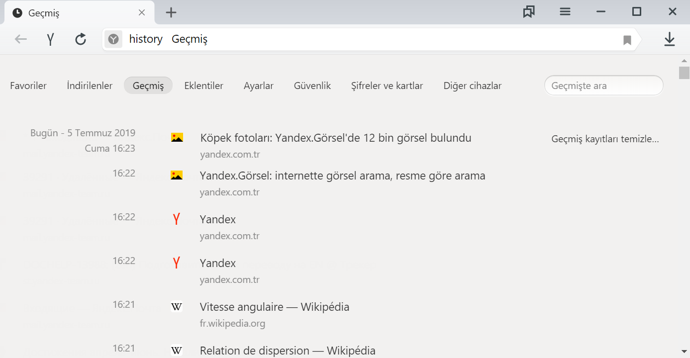This screenshot has width=690, height=358.
Task: Open the bookmarks collections icon in title bar
Action: (529, 12)
